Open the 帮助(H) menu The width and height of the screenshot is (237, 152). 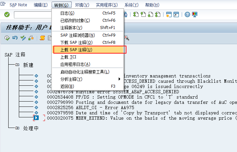click(152, 5)
